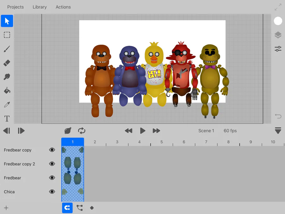Image resolution: width=285 pixels, height=214 pixels.
Task: Choose the paint bucket Fill tool
Action: tap(7, 91)
